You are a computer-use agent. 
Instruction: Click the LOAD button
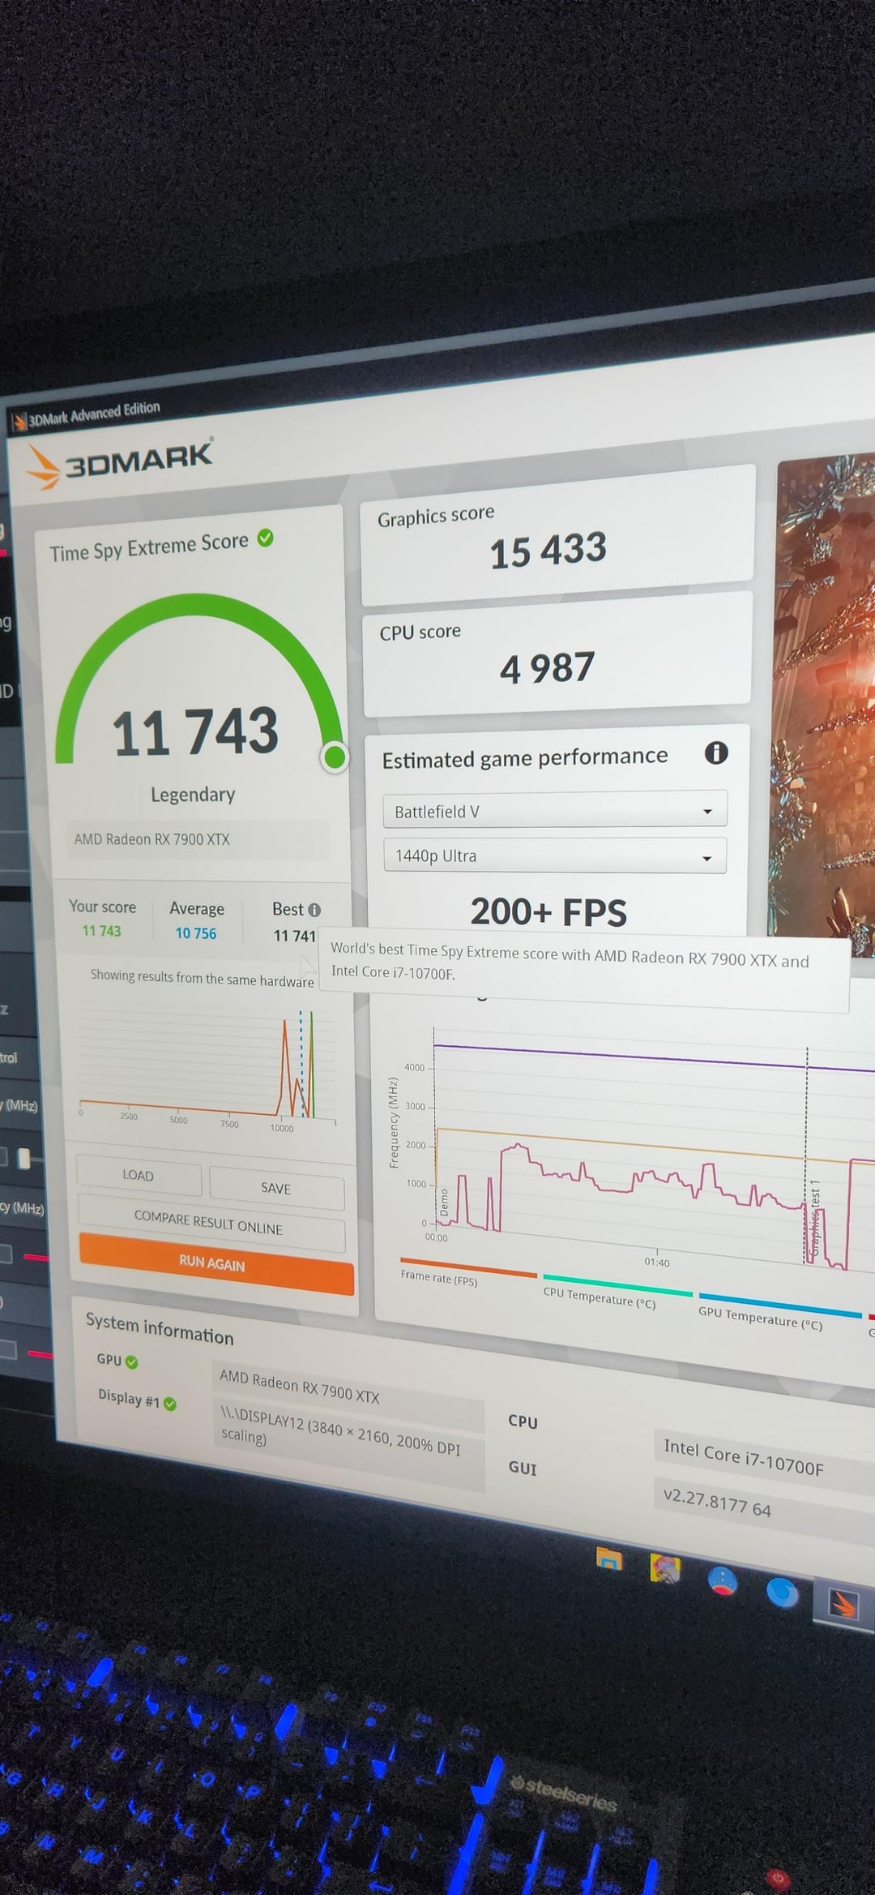(x=139, y=1175)
